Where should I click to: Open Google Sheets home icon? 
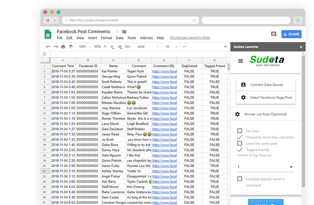pyautogui.click(x=48, y=34)
